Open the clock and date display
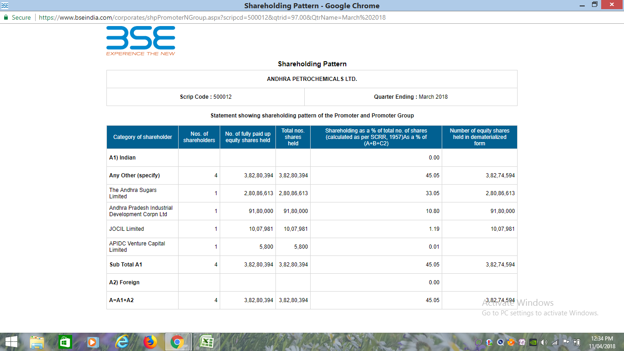 602,341
